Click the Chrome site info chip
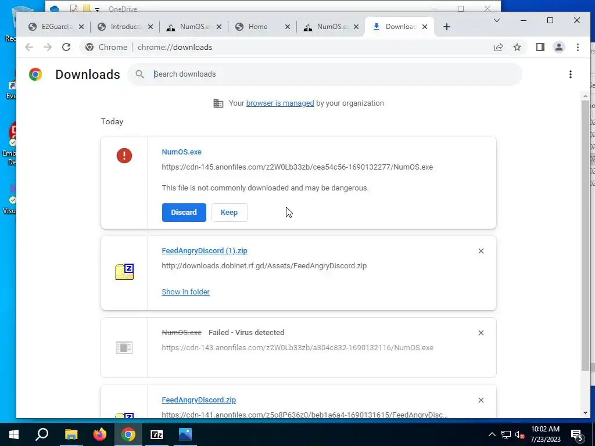This screenshot has height=446, width=595. tap(106, 47)
